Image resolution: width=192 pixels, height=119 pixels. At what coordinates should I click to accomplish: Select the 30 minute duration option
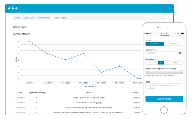click(161, 63)
